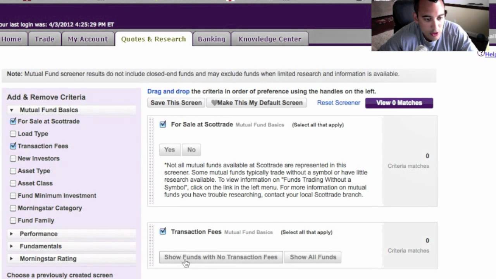Choose Yes for For Sale at Scottrade
The height and width of the screenshot is (279, 496).
(170, 150)
